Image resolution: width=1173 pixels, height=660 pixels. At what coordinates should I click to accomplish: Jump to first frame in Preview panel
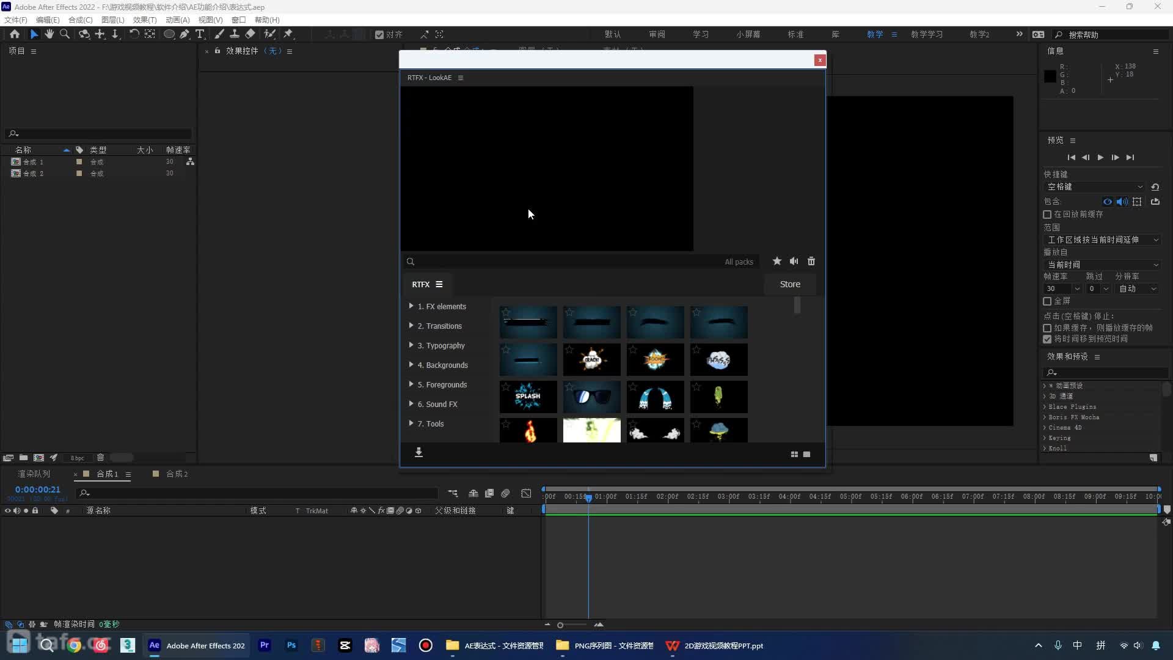(1071, 158)
